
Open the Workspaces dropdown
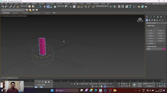[x=159, y=4]
